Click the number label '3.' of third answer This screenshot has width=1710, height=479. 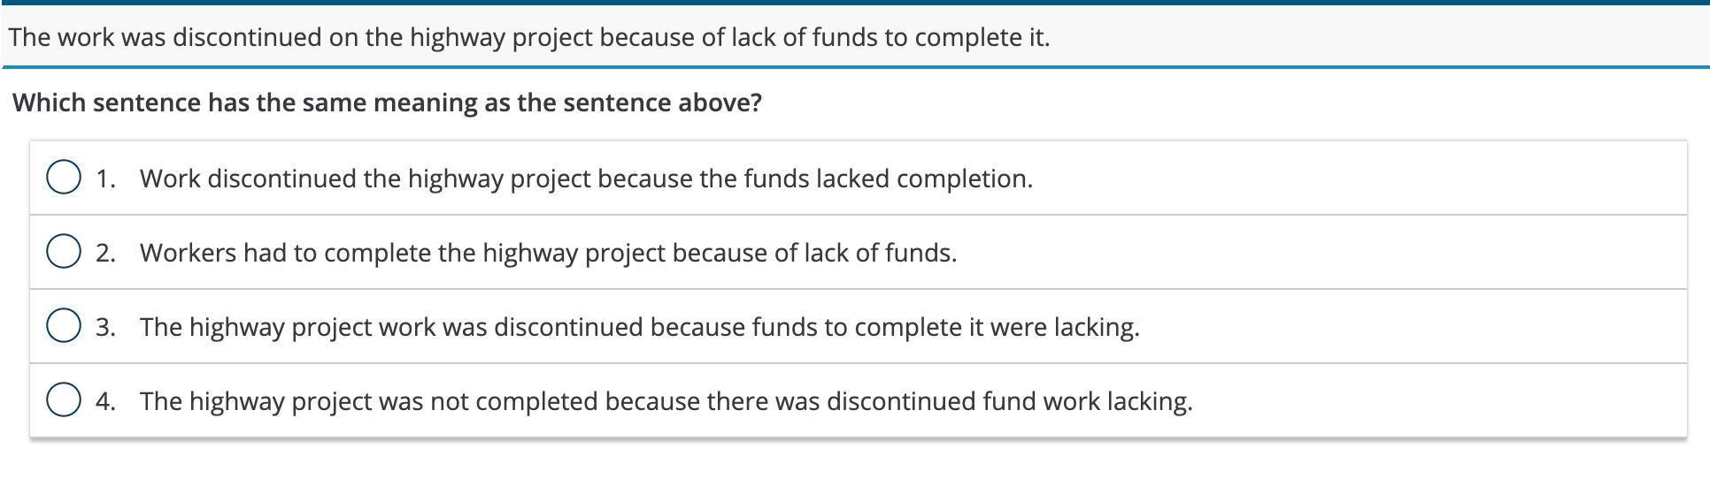106,327
